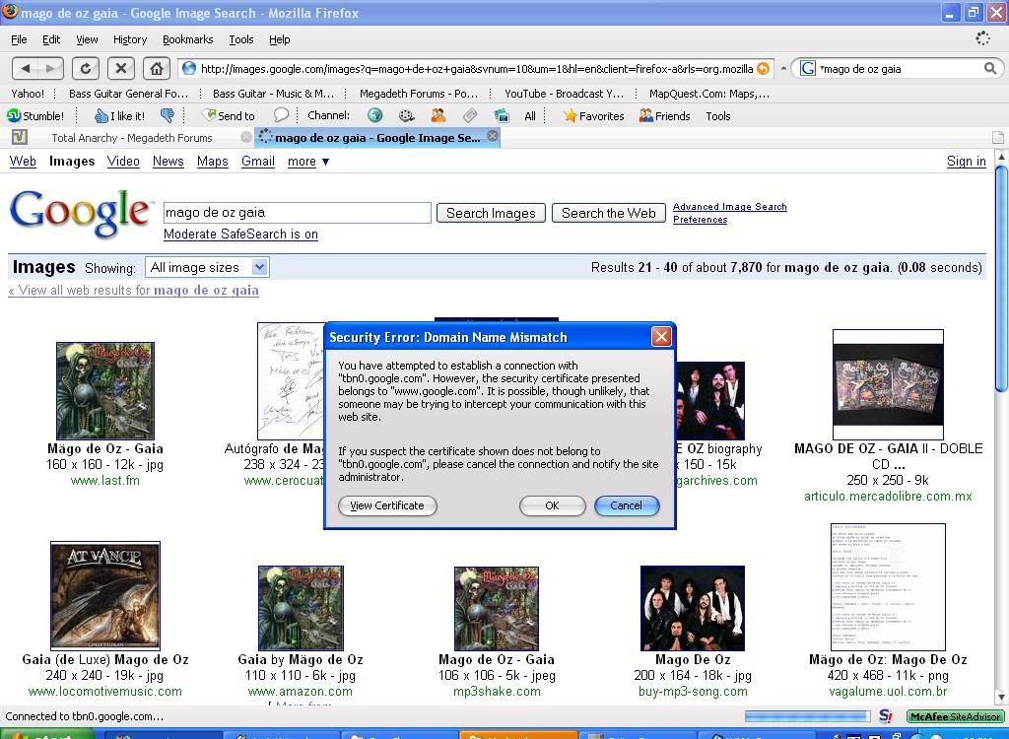Open the View menu
This screenshot has height=739, width=1009.
coord(87,39)
